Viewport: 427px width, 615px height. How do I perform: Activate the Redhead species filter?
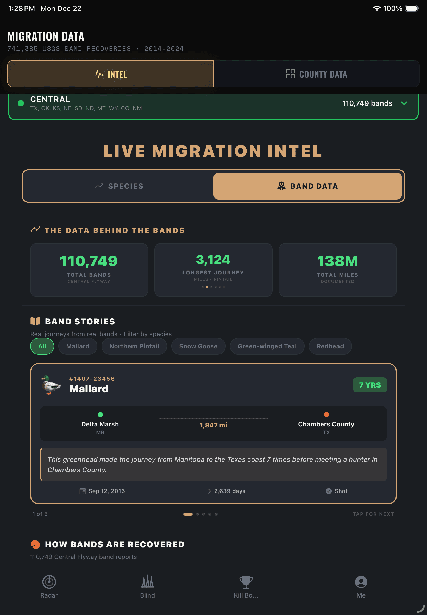[330, 346]
